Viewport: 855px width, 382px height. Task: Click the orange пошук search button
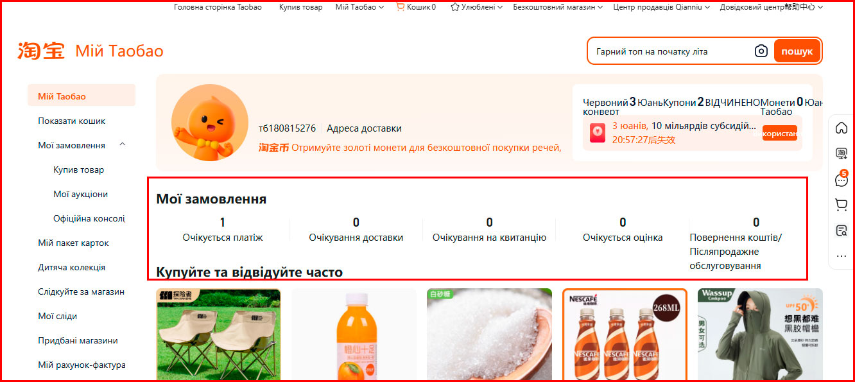click(797, 51)
